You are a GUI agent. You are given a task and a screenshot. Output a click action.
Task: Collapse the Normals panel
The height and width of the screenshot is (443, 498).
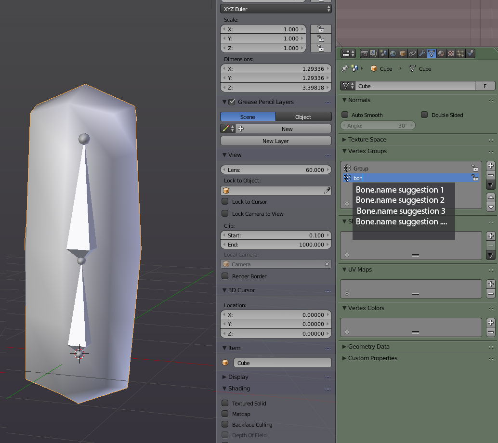coord(344,100)
